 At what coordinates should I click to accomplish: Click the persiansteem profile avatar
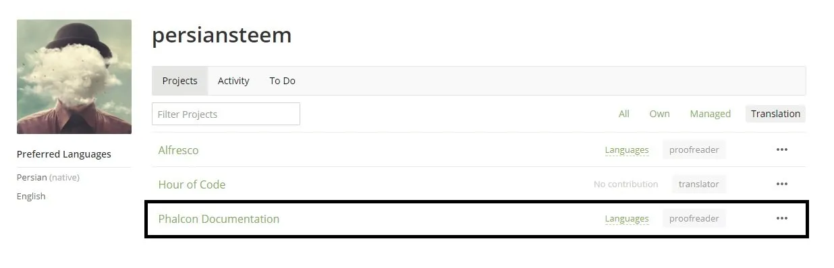click(x=74, y=77)
